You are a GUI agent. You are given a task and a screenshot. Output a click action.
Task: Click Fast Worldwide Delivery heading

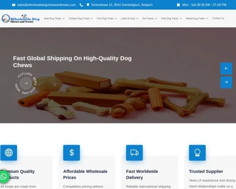(142, 174)
